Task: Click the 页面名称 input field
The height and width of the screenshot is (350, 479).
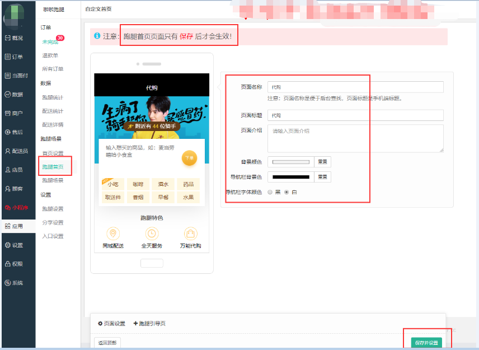Action: click(x=355, y=87)
